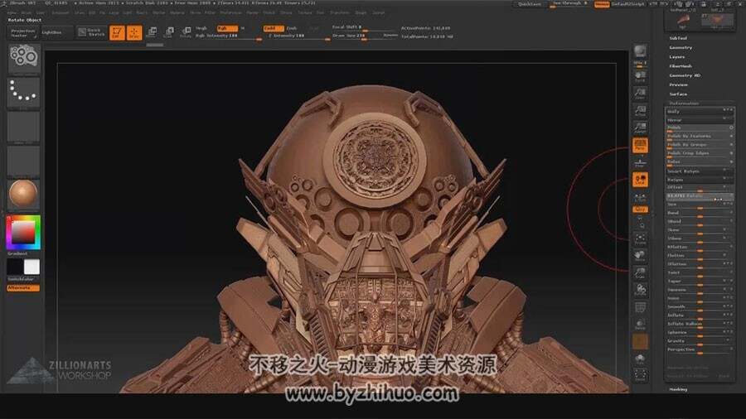
Task: Expand the FiberMesh section
Action: pyautogui.click(x=681, y=66)
